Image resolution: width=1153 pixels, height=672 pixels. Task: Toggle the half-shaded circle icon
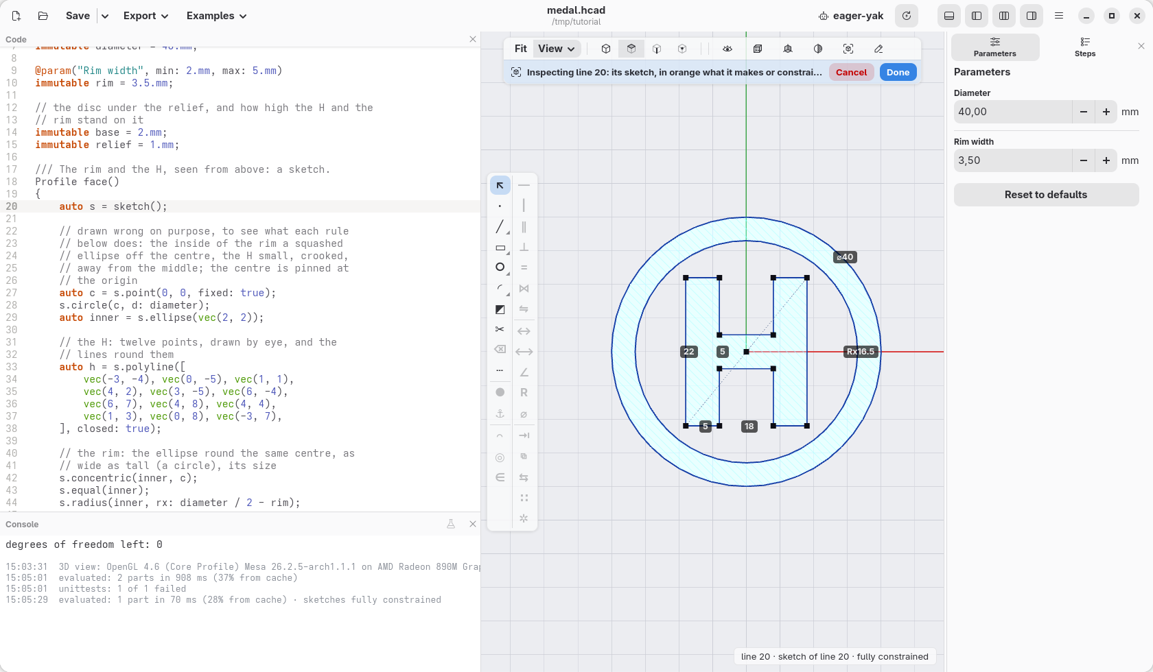point(818,49)
